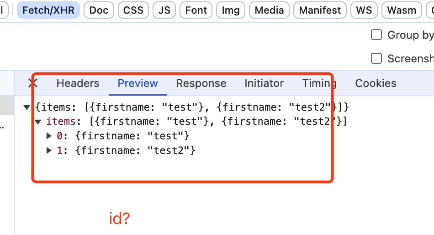Collapse the items array

click(38, 122)
